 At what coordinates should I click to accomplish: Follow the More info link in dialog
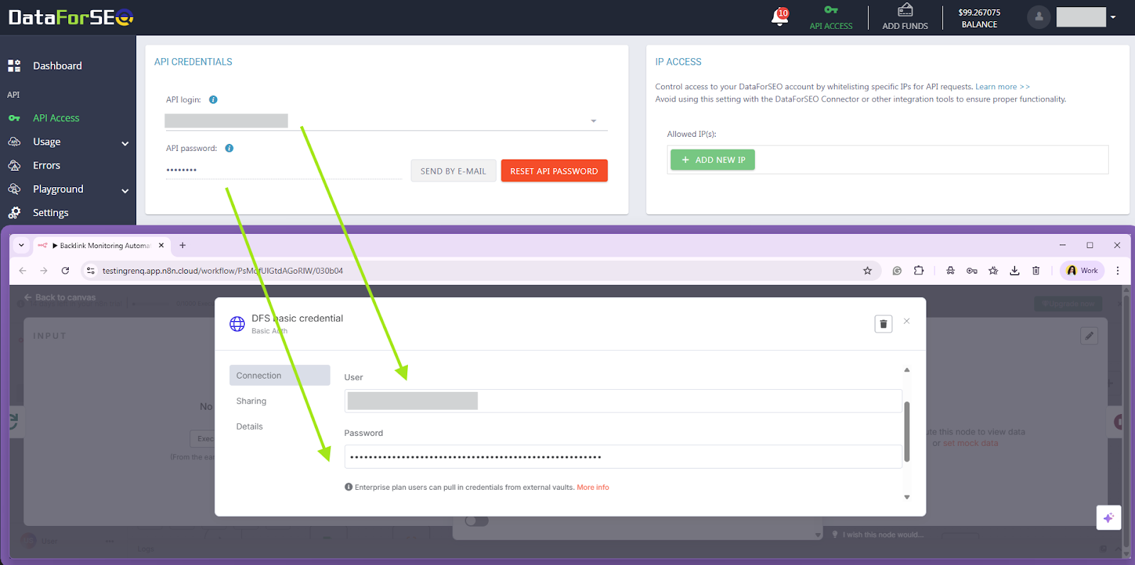point(593,488)
